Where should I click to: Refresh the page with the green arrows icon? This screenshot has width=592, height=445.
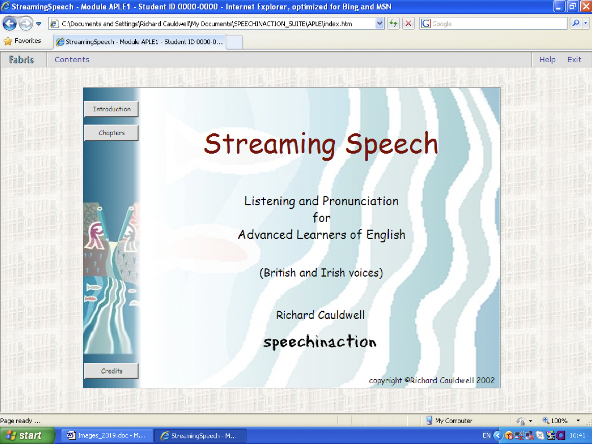coord(393,24)
